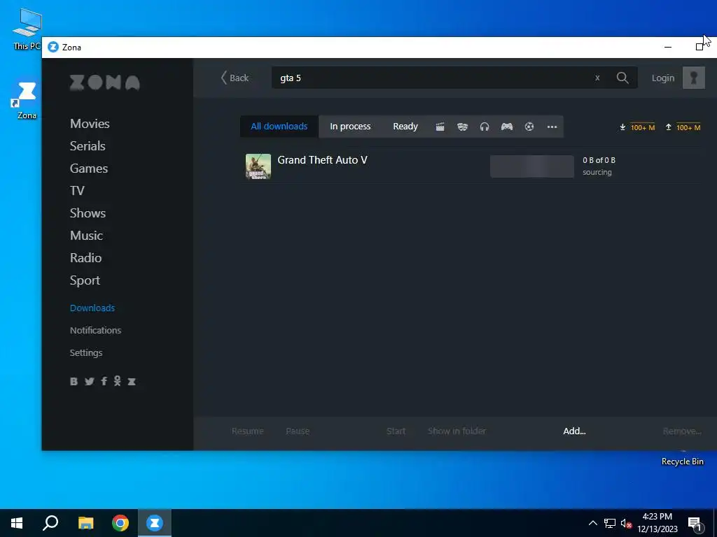Viewport: 717px width, 537px height.
Task: Open Movies section in sidebar
Action: [90, 124]
